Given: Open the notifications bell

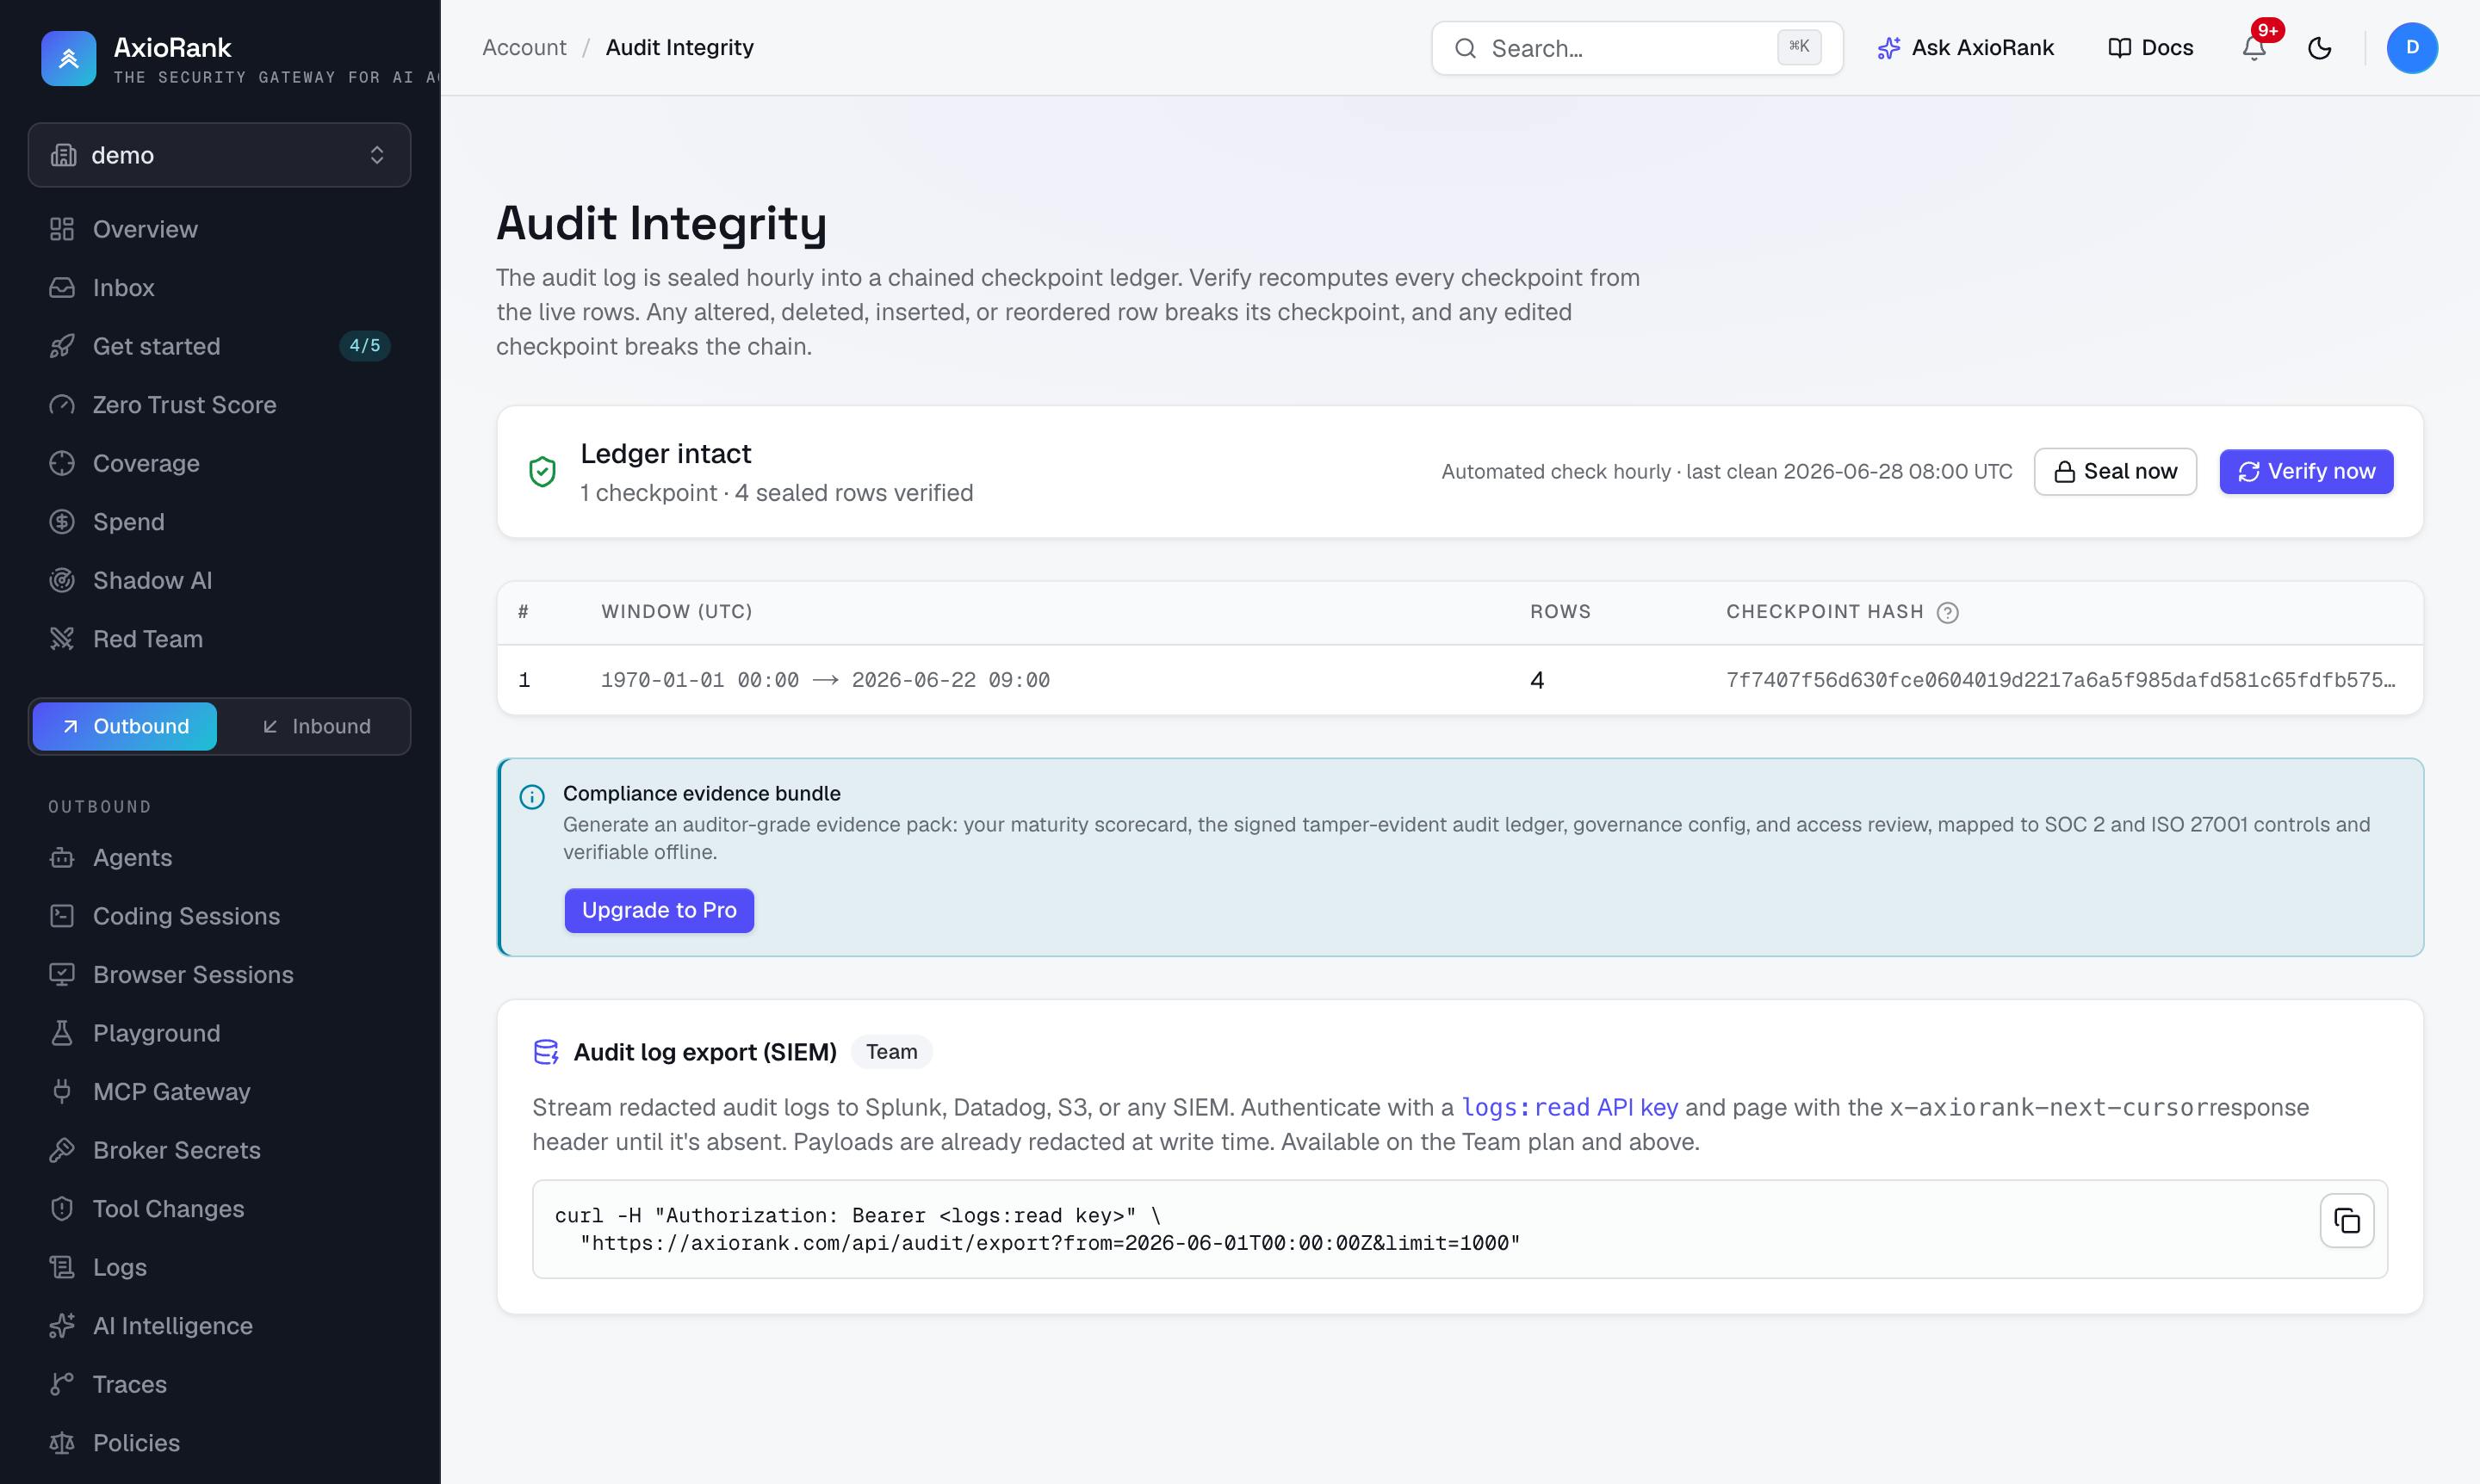Looking at the screenshot, I should point(2254,48).
